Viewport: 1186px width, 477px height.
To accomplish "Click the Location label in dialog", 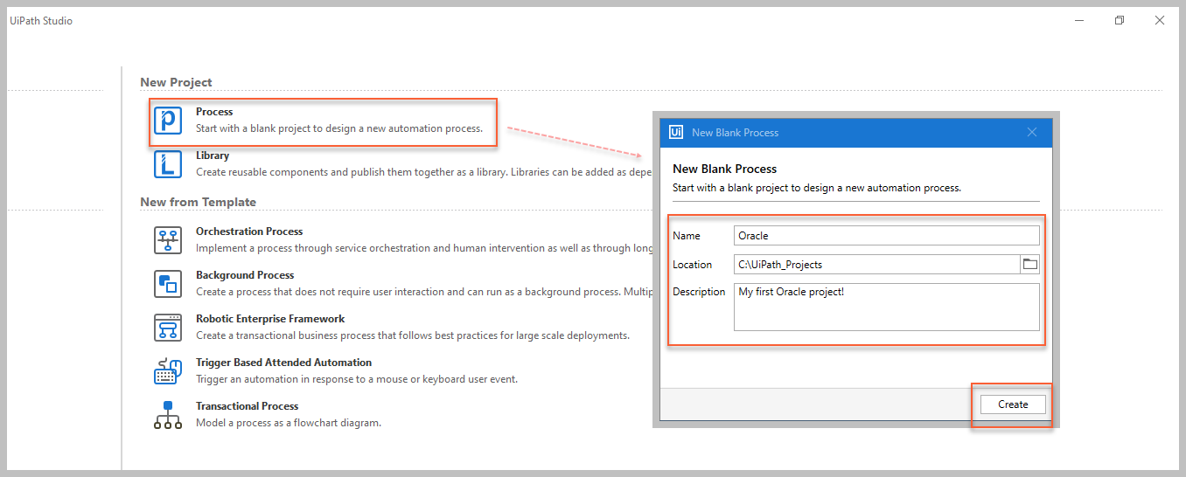I will pos(693,265).
